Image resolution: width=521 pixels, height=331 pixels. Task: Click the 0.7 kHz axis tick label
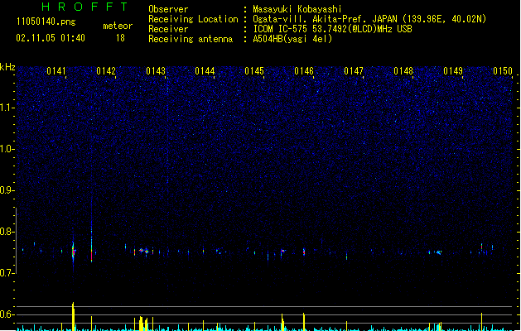click(7, 273)
